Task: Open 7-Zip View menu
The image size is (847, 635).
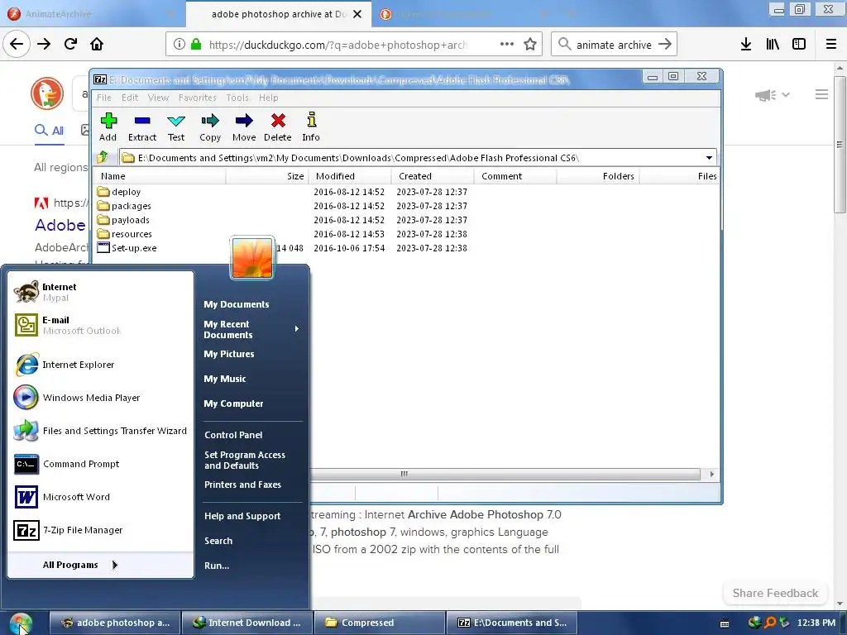Action: click(158, 98)
